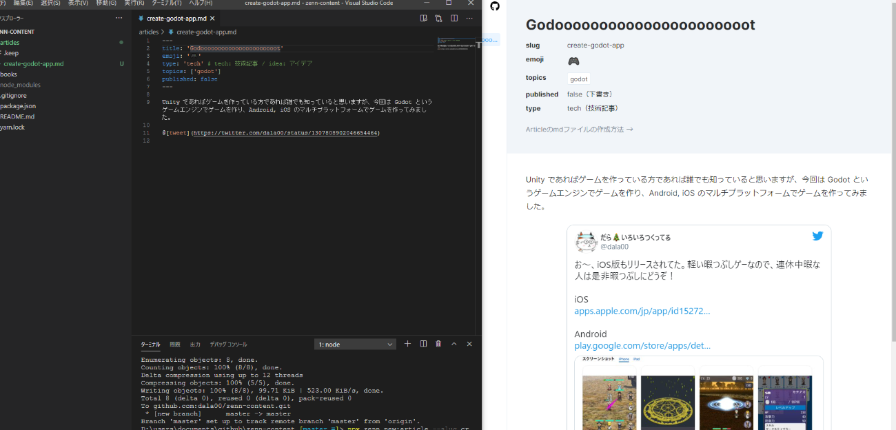Select the create-godot-app.md editor tab
Viewport: 896px width, 430px height.
click(x=176, y=19)
